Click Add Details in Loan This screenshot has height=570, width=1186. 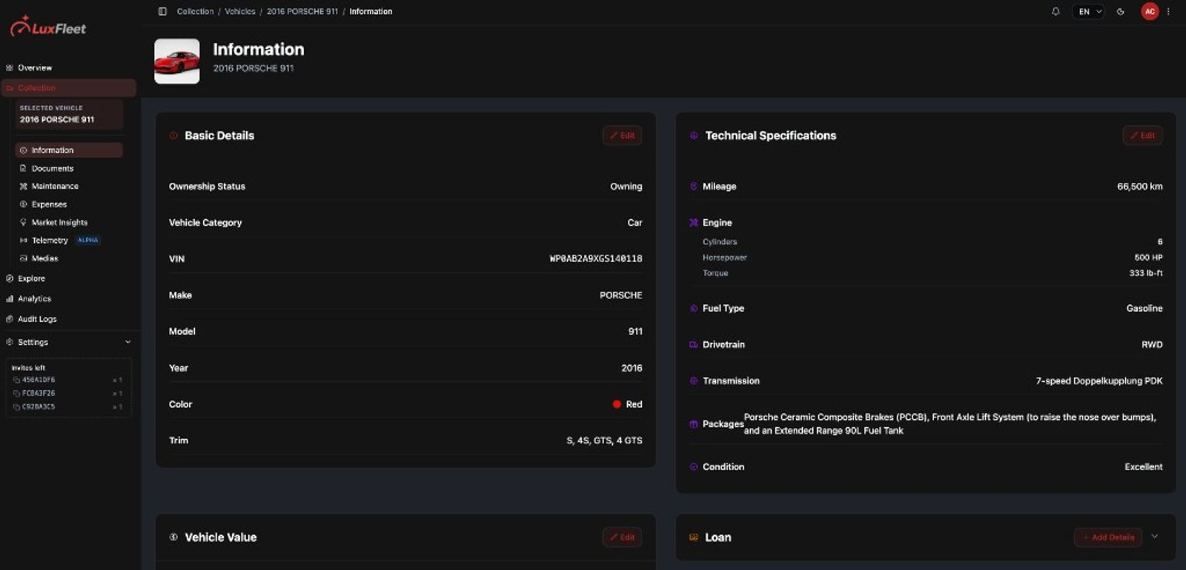(x=1108, y=537)
